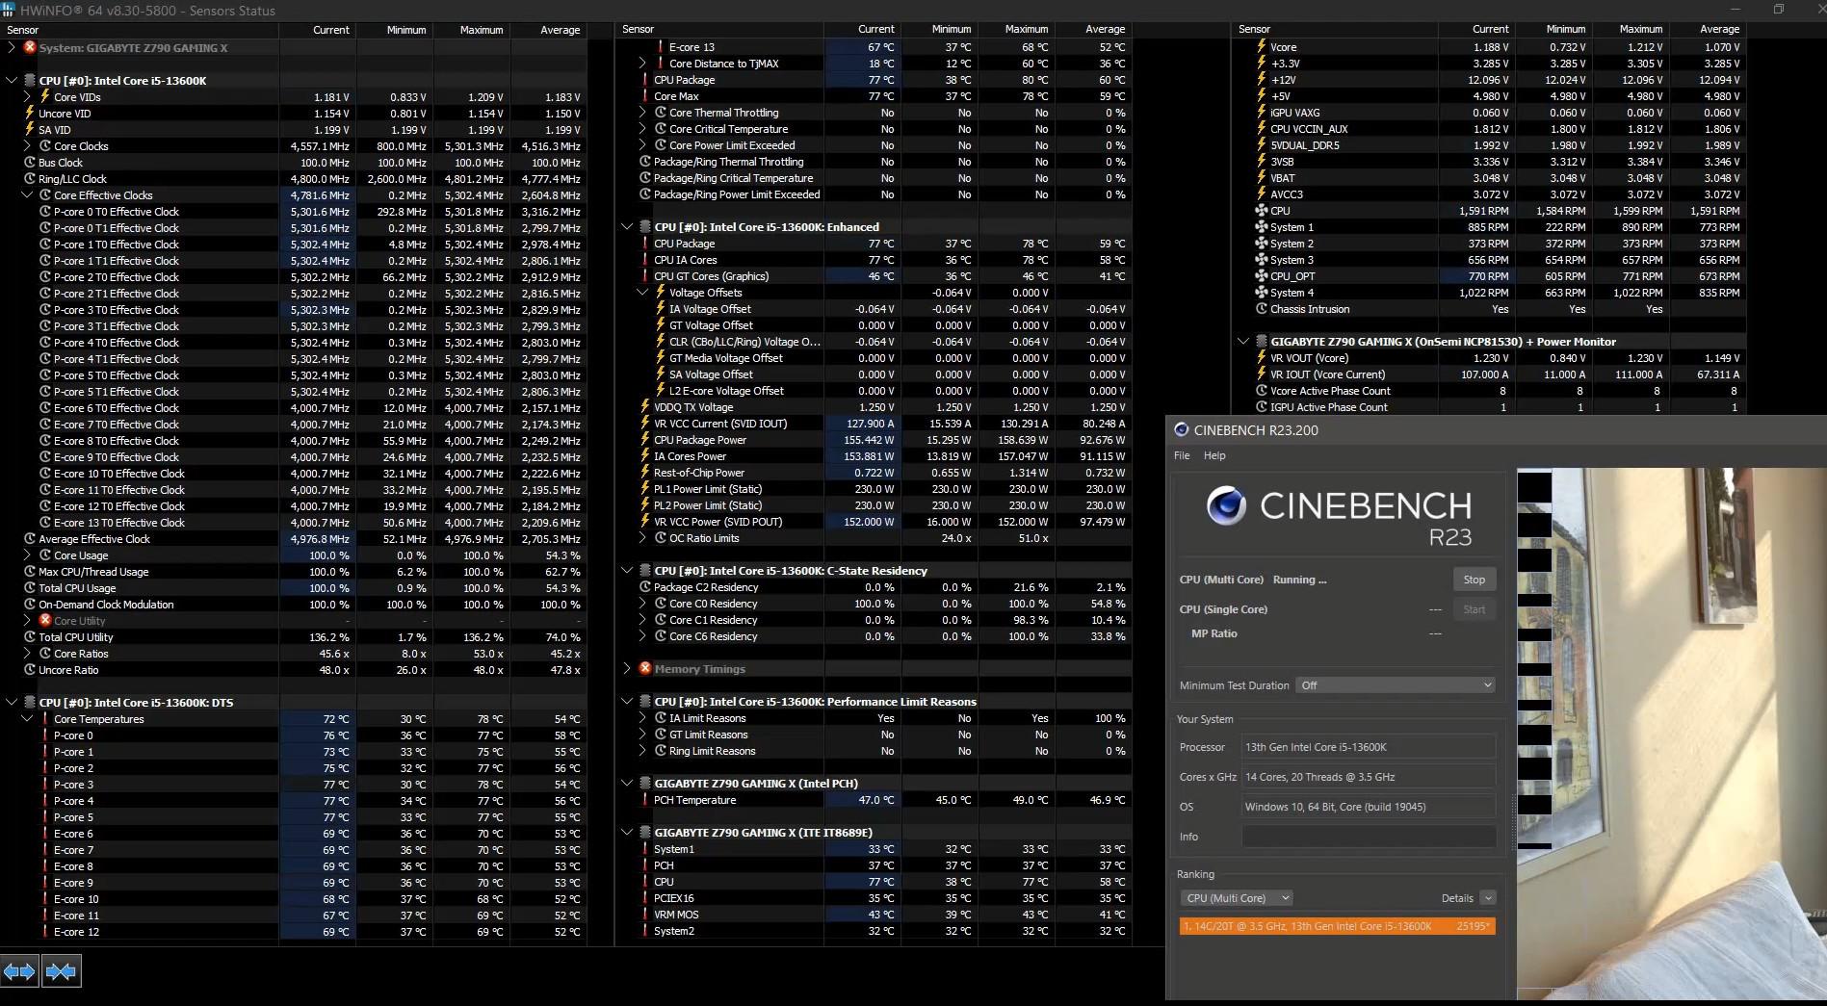Click the red X icon beside Core Utility
The width and height of the screenshot is (1827, 1006).
pos(45,621)
